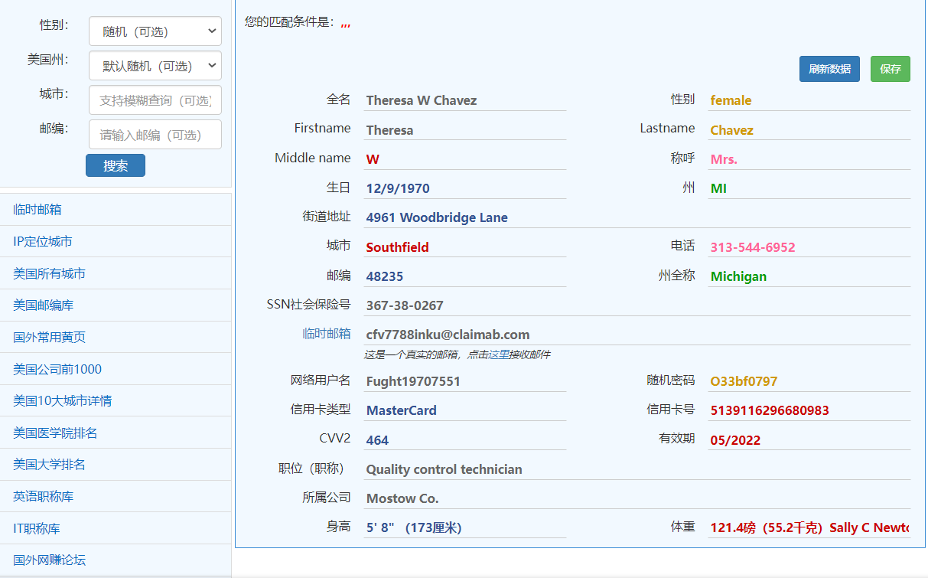This screenshot has height=578, width=928.
Task: Open 国外常用黄页 sidebar link
Action: (x=49, y=337)
